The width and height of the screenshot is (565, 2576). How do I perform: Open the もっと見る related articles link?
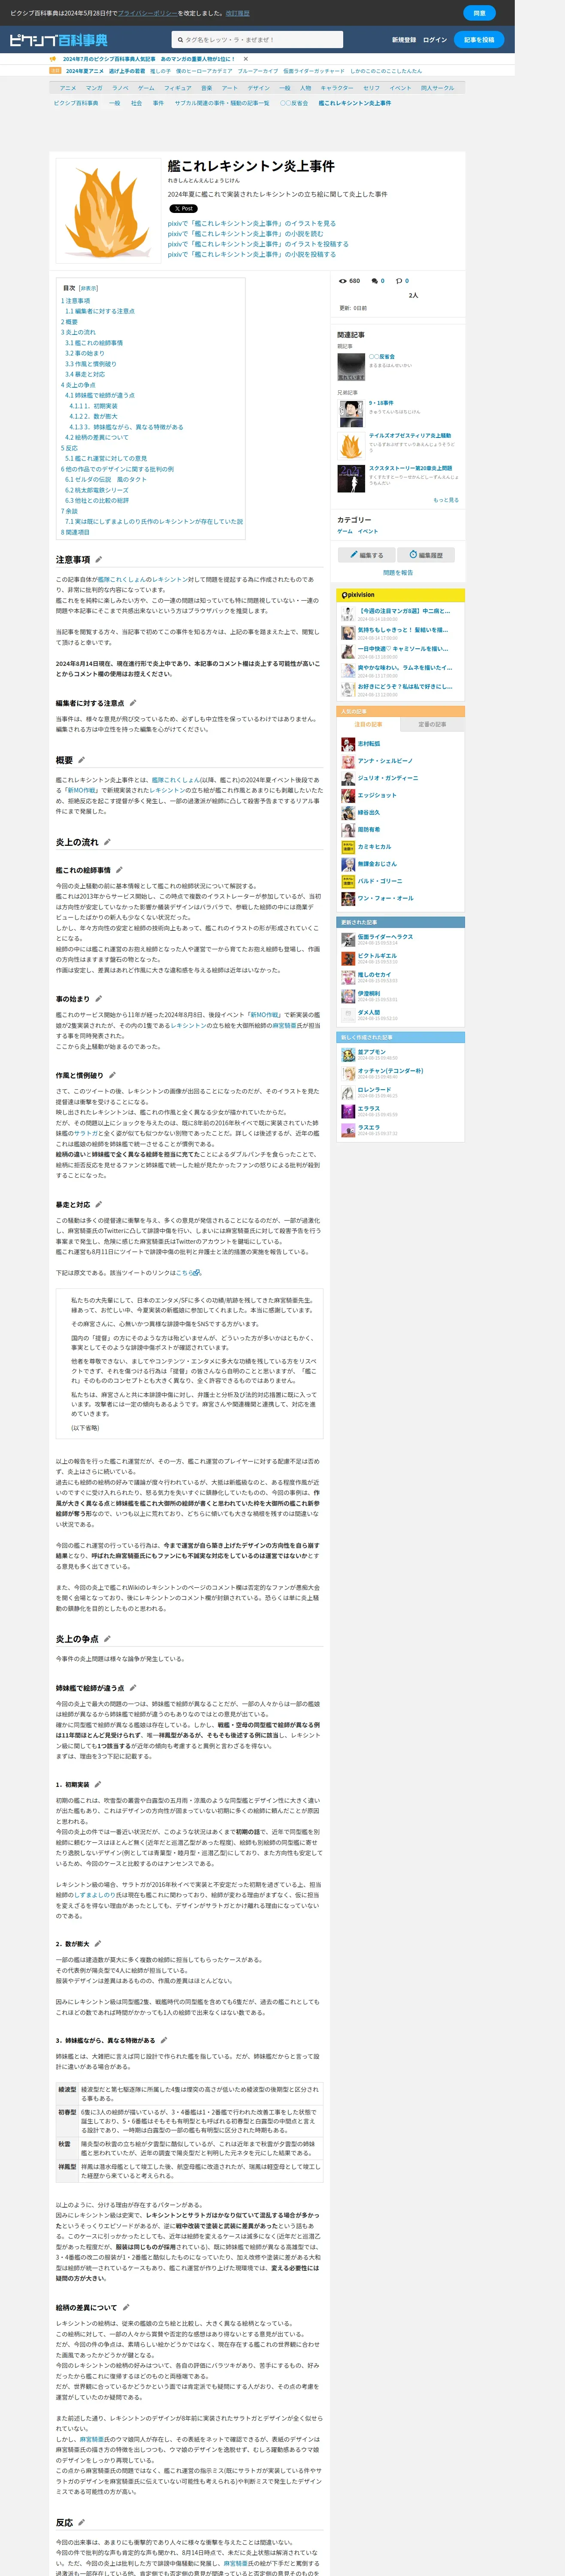tap(446, 500)
